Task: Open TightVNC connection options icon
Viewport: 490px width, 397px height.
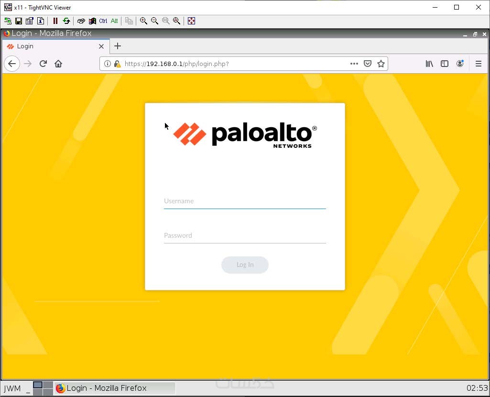Action: pyautogui.click(x=30, y=21)
